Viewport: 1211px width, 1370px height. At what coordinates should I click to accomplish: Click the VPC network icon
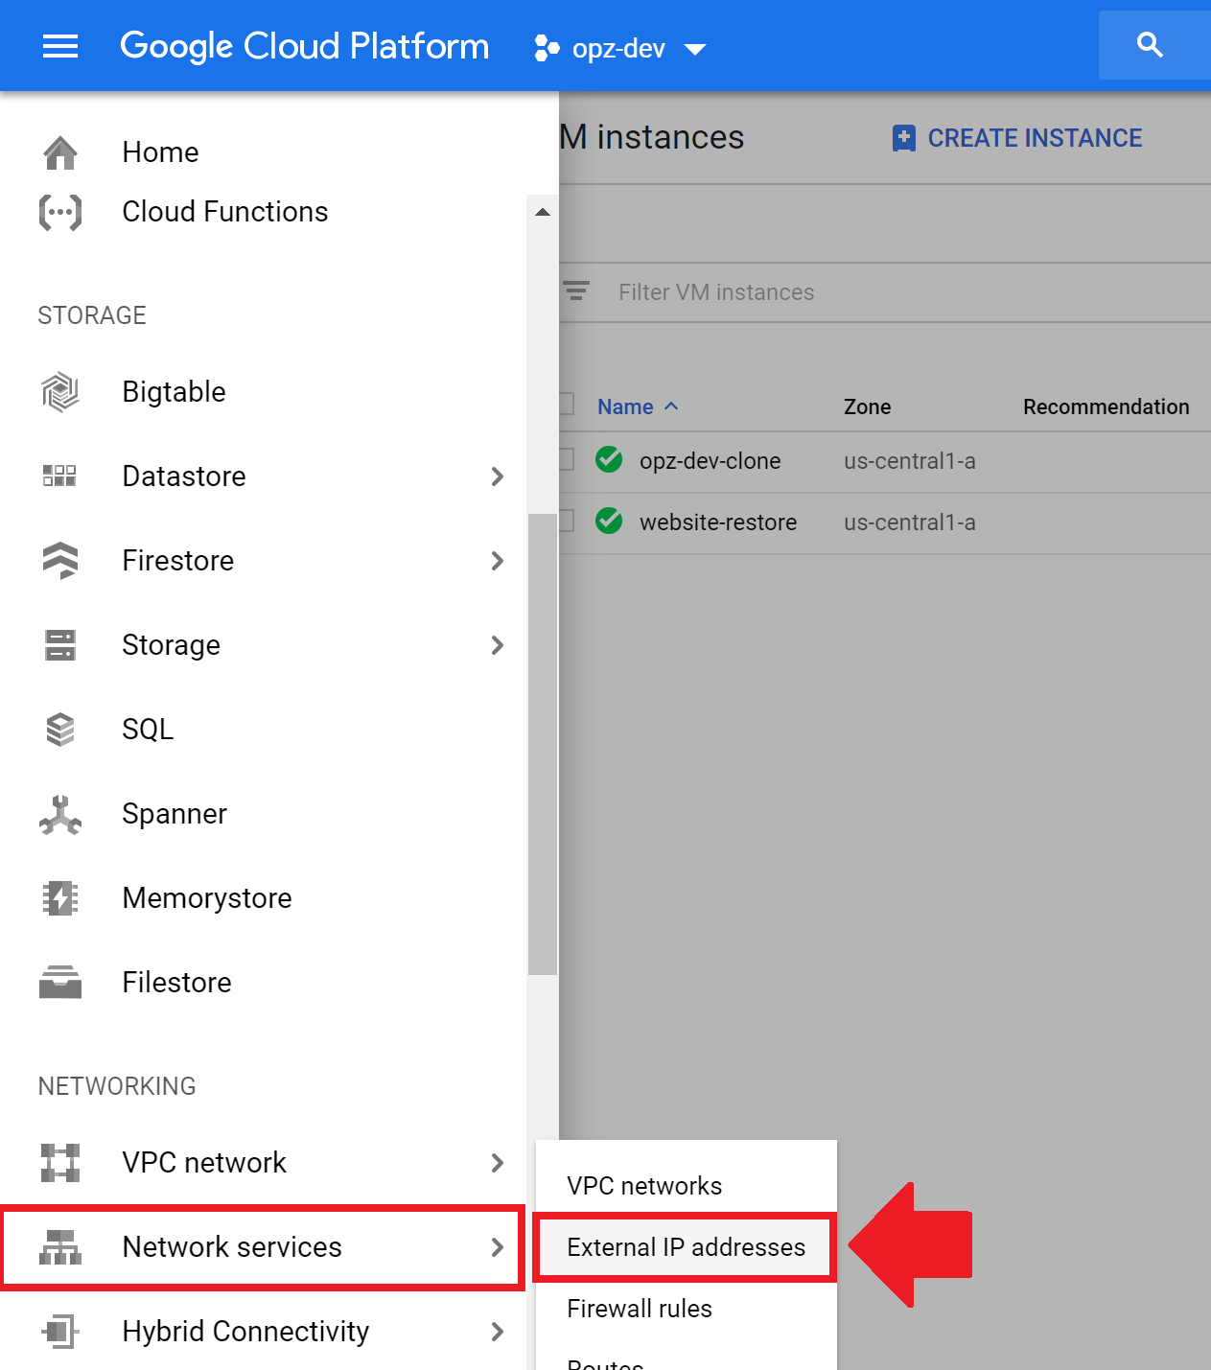[x=60, y=1163]
